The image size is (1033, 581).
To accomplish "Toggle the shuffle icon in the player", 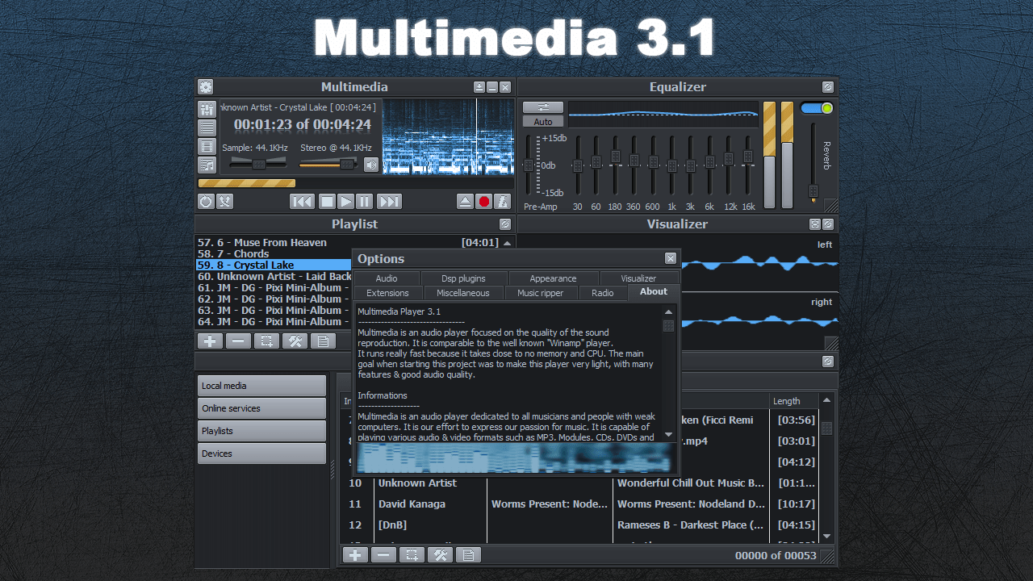I will (x=224, y=202).
